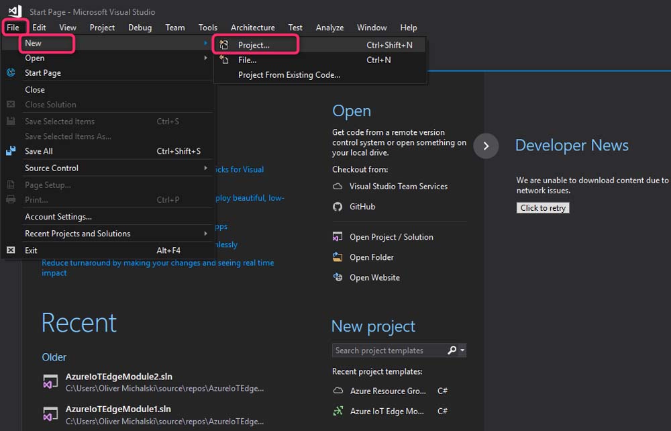Select Project From Existing Code... option
Screen dimensions: 671x431
289,75
